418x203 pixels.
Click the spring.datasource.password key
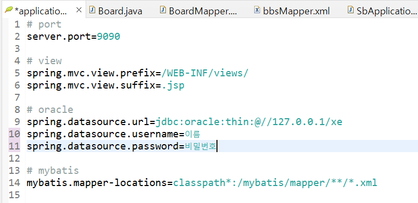103,146
